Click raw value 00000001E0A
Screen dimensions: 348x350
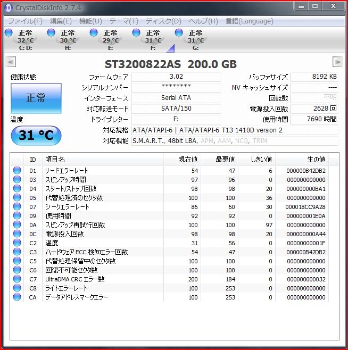tap(306, 216)
